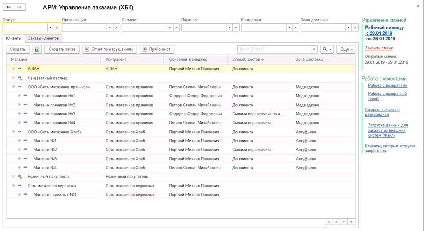The width and height of the screenshot is (424, 231).
Task: Move one row down with the down arrow
Action: click(344, 222)
